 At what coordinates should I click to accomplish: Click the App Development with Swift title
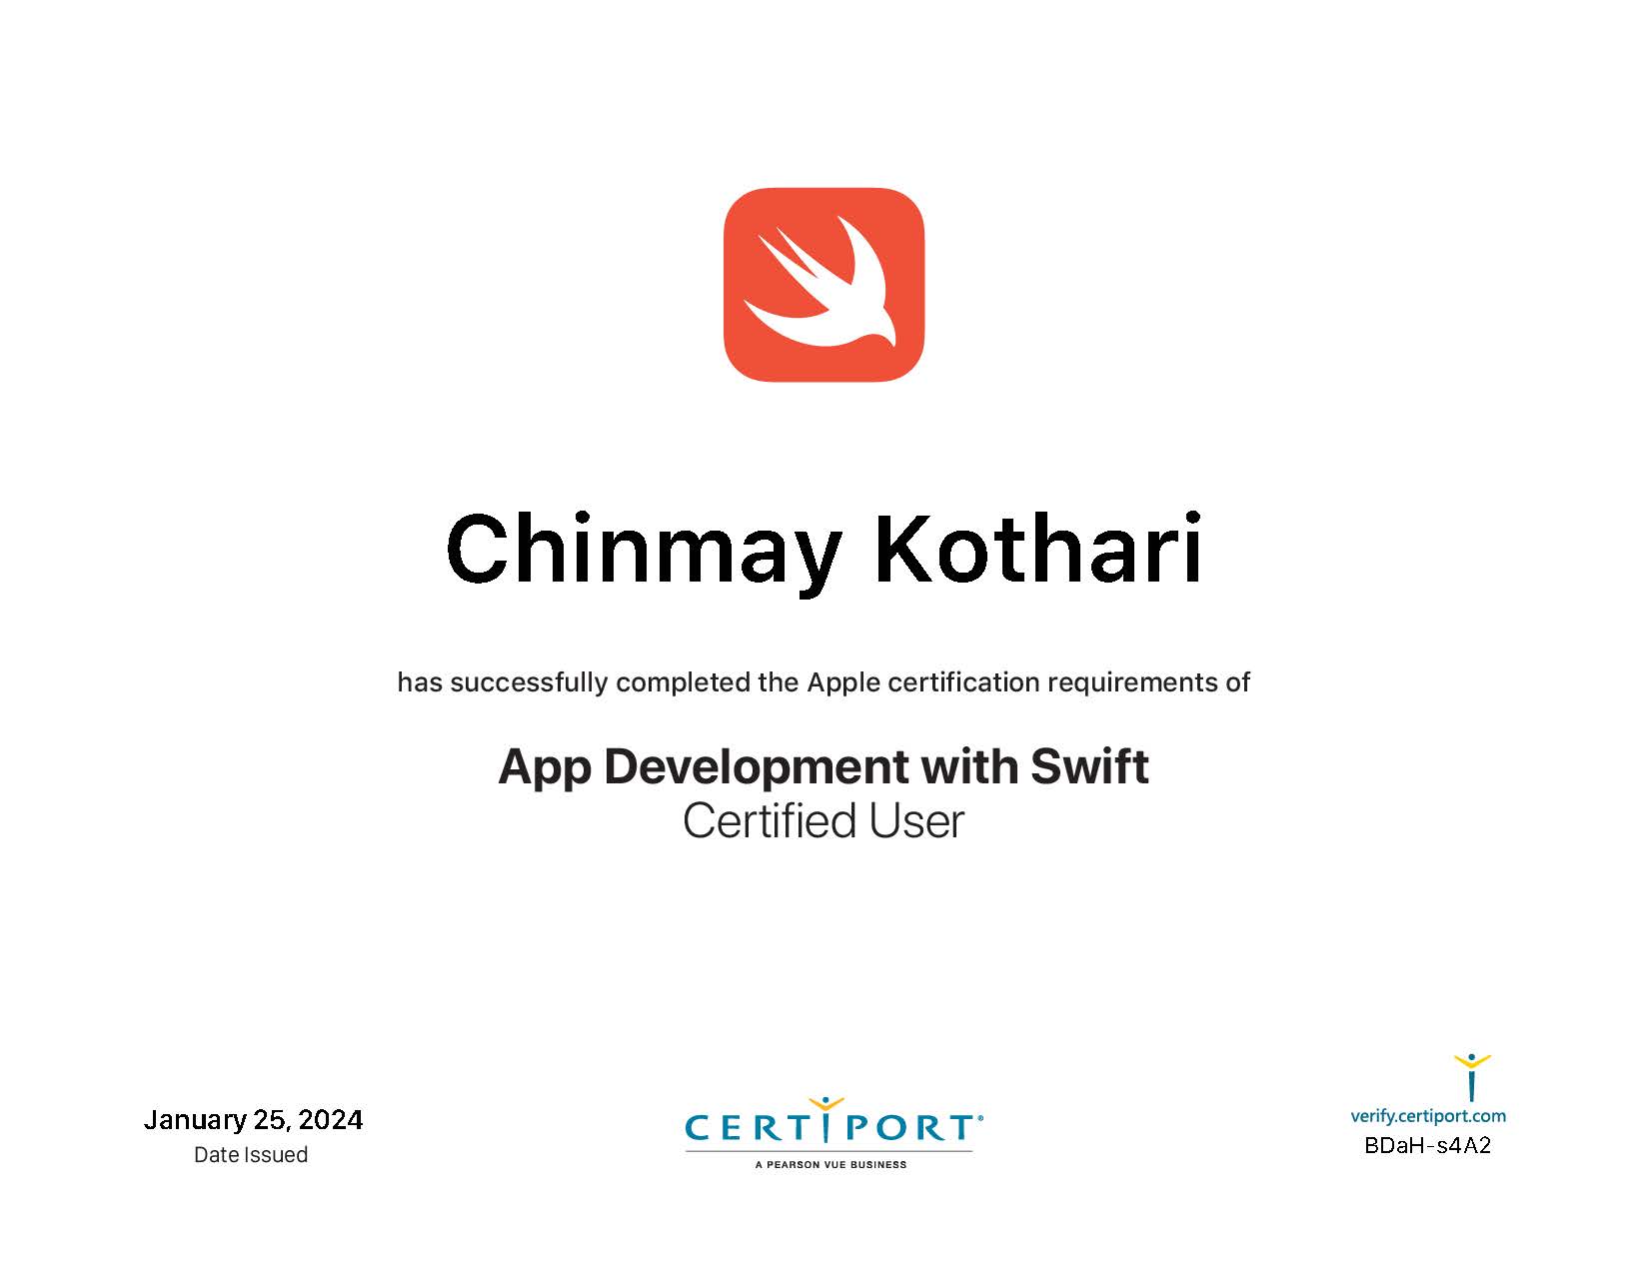[823, 766]
